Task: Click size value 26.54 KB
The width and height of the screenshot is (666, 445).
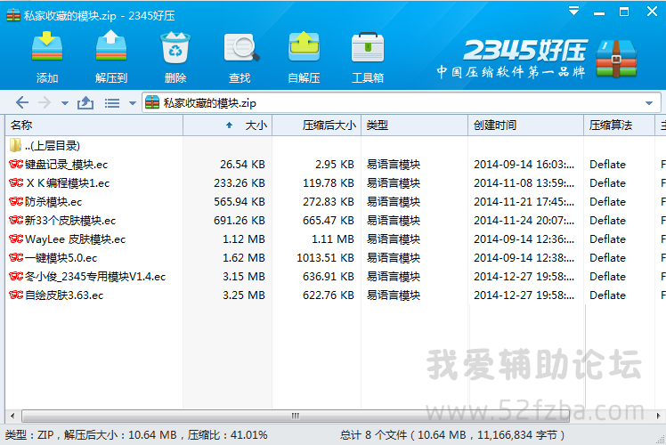Action: [x=242, y=165]
